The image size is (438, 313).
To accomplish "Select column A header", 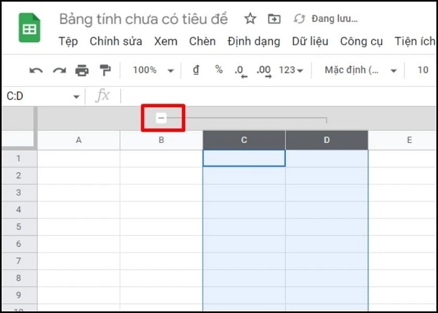I will [79, 140].
